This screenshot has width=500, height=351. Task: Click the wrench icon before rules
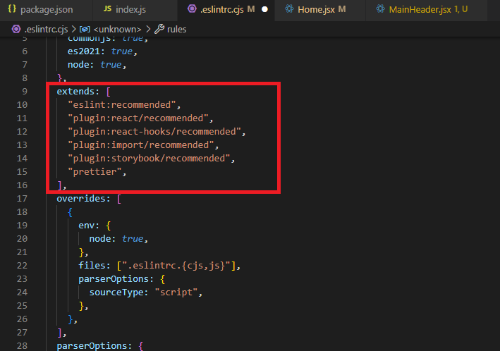pos(159,30)
